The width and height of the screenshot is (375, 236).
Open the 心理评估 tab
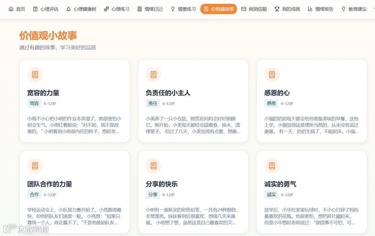(46, 9)
